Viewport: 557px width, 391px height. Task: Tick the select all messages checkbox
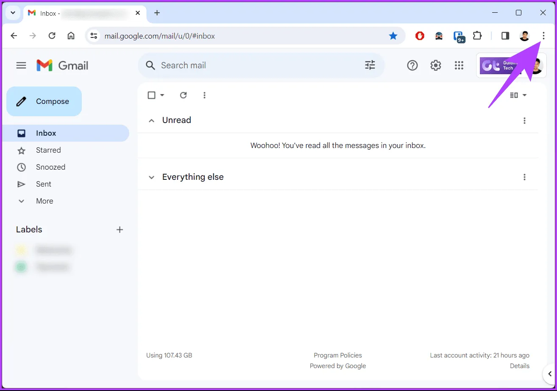pos(151,95)
